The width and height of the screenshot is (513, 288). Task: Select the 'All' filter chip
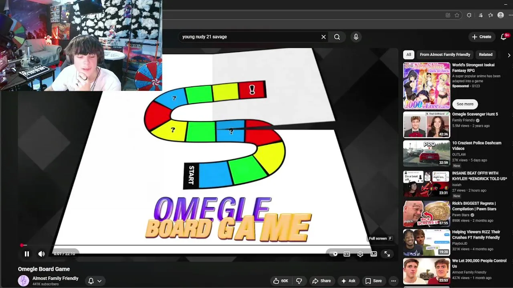coord(408,54)
